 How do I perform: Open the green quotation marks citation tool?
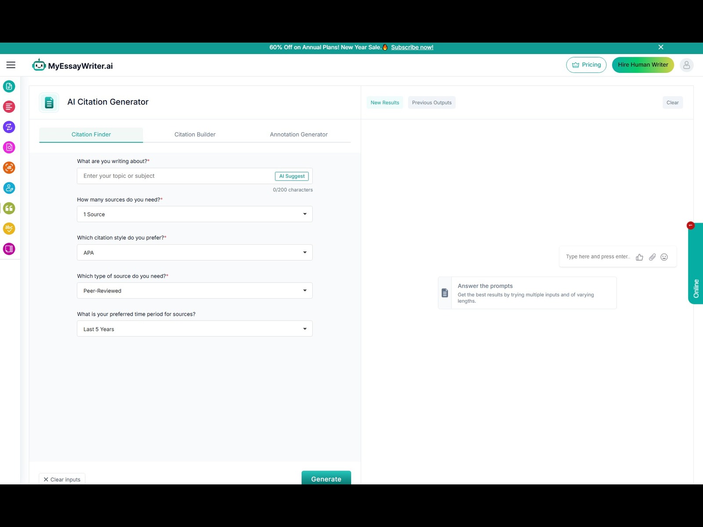(x=9, y=208)
